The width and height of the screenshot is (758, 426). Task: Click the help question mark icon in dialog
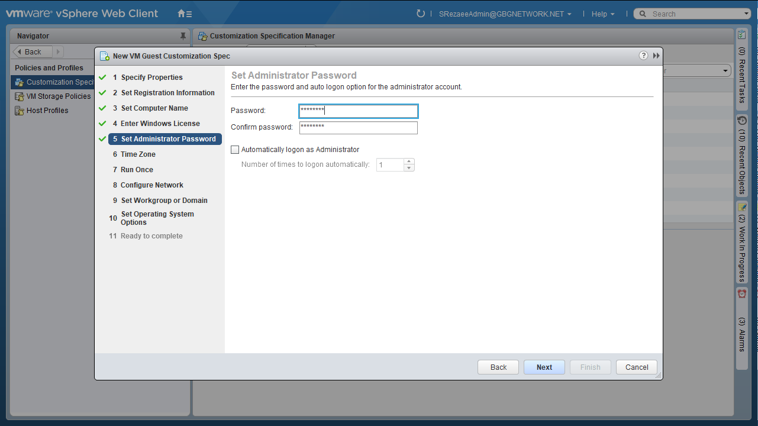pos(643,56)
